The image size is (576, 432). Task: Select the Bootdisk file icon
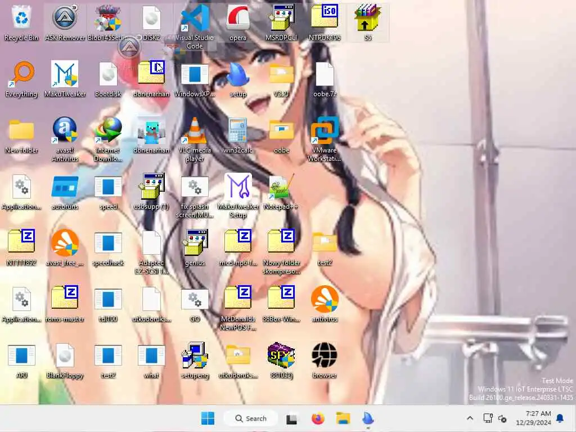(108, 79)
